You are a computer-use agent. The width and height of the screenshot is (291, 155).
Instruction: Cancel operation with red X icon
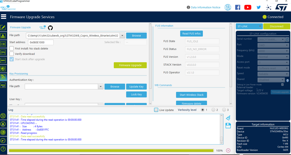click(228, 150)
